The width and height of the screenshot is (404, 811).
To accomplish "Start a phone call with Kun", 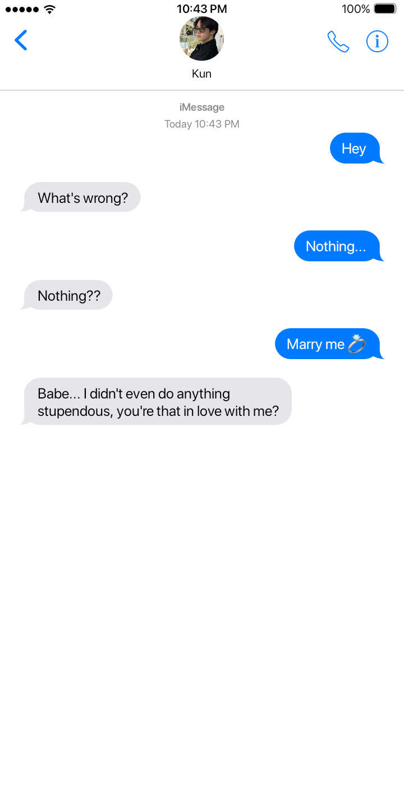I will tap(338, 42).
